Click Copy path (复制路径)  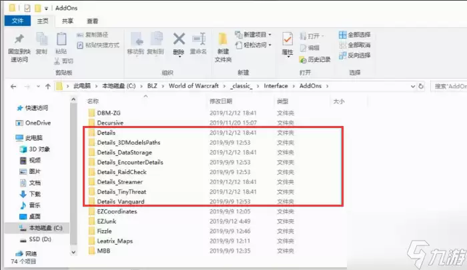tap(92, 35)
